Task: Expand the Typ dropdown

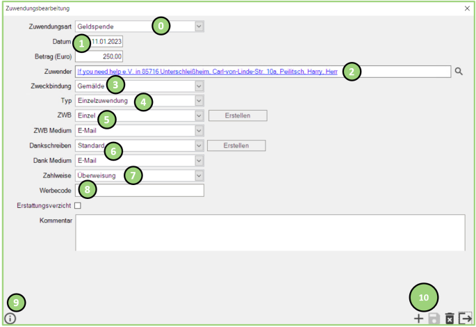Action: pyautogui.click(x=199, y=101)
